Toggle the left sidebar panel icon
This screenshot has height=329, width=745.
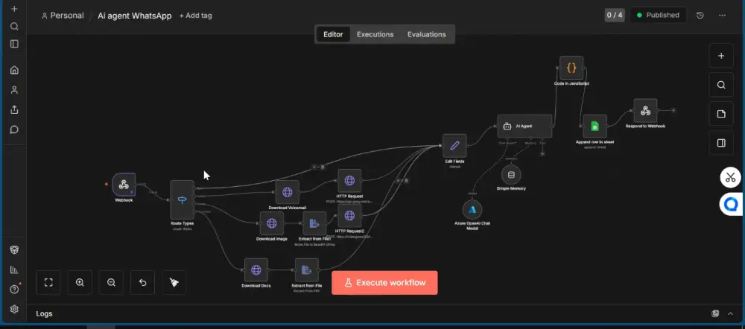click(14, 44)
